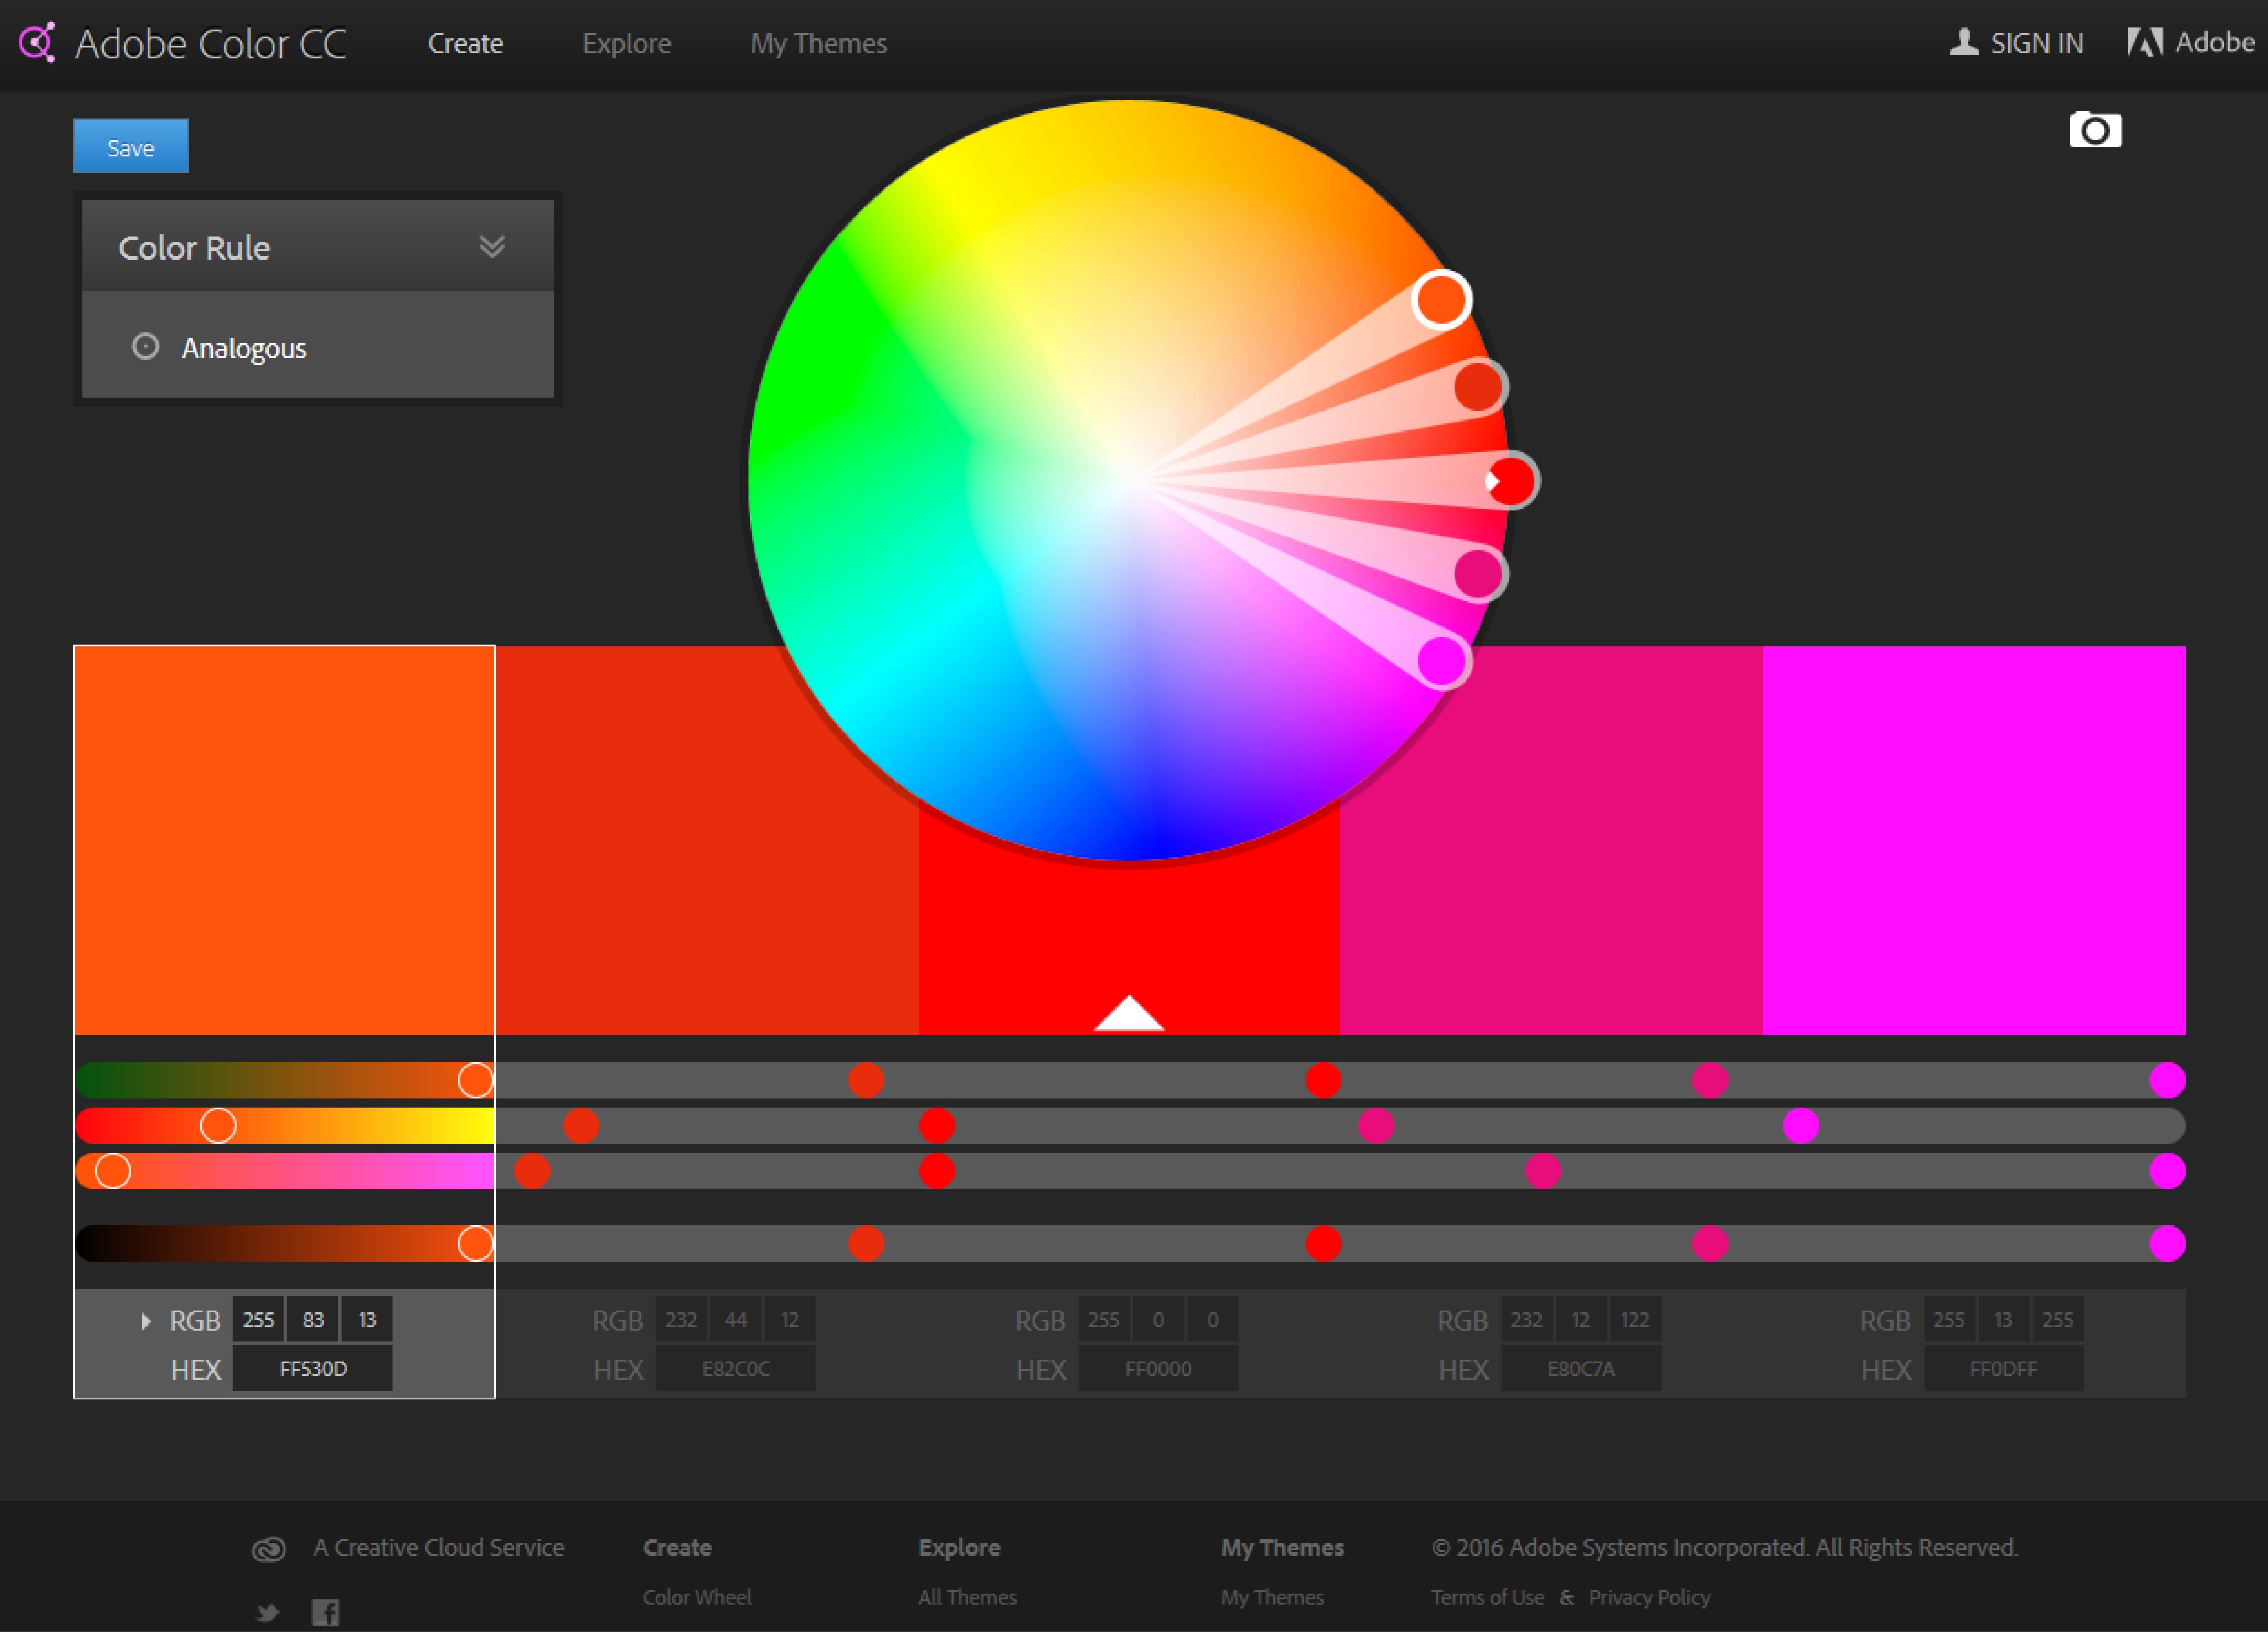Screen dimensions: 2268x1632
Task: Select the Analogous color rule radio
Action: (x=145, y=347)
